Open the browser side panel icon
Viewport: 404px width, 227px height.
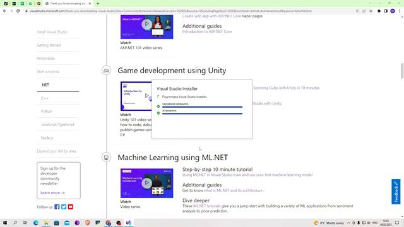coord(386,11)
